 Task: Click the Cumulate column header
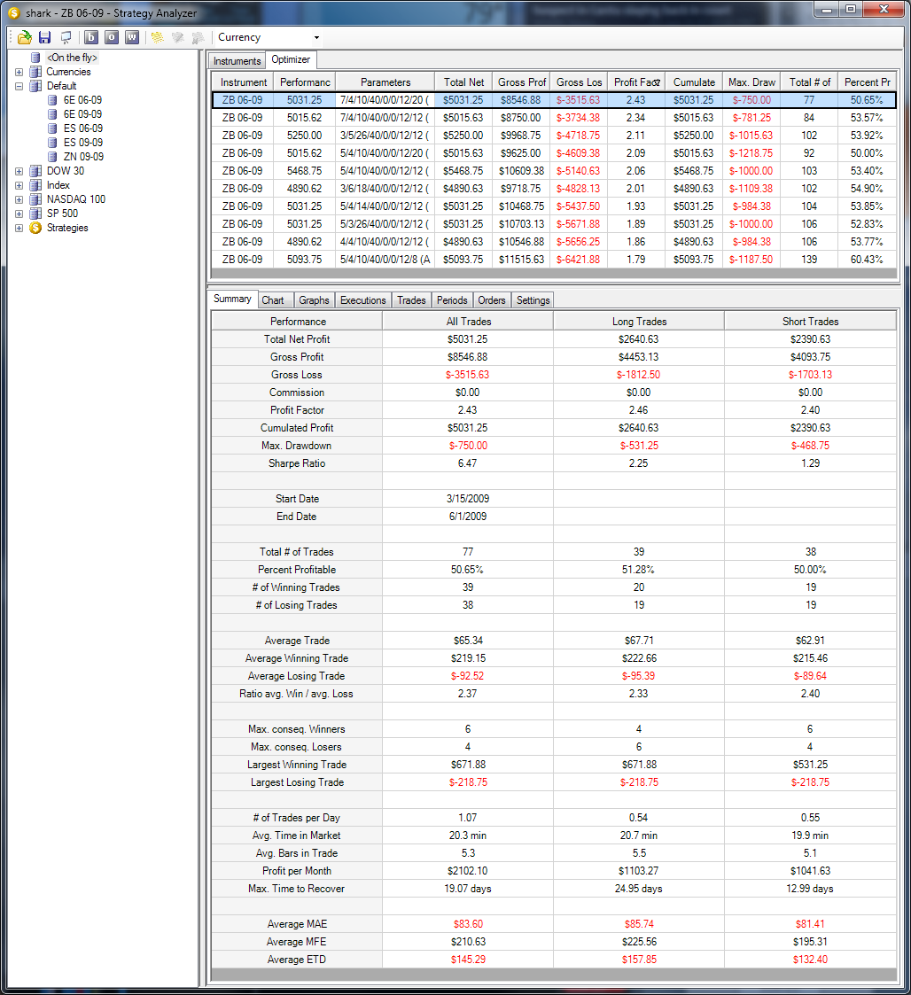pos(694,82)
